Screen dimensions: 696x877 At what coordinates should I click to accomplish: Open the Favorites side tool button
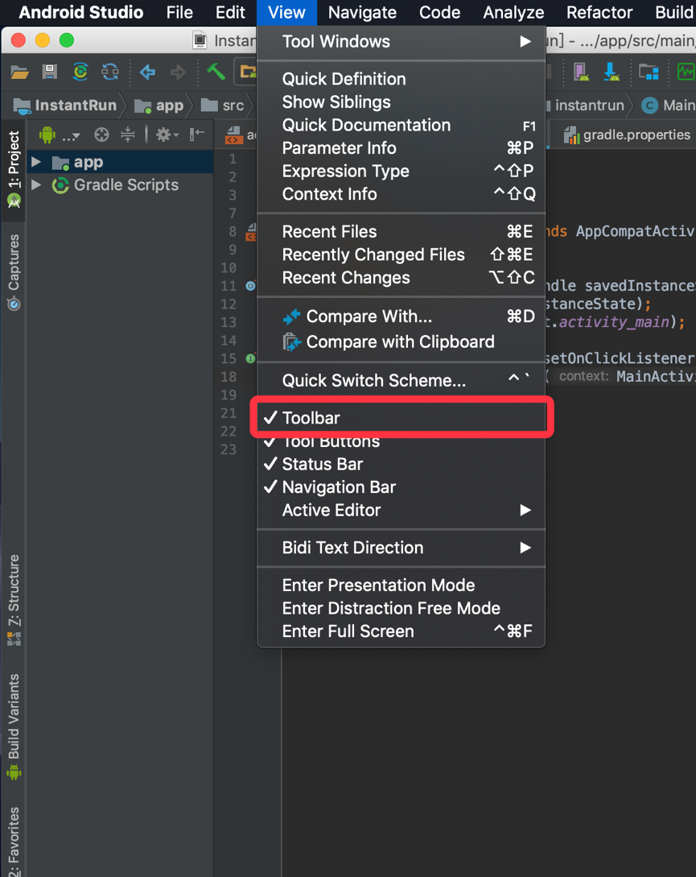[x=14, y=840]
